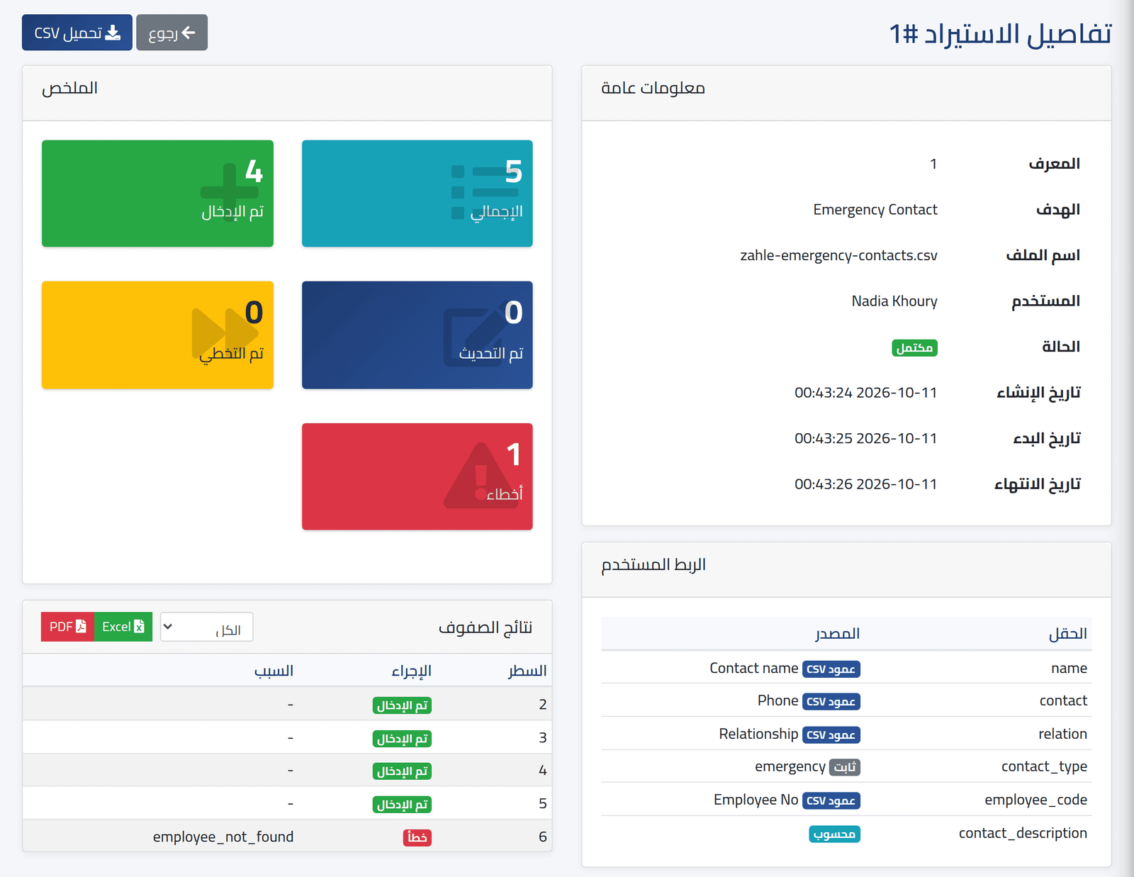Click the list icon on total card
1134x877 pixels.
click(x=485, y=192)
